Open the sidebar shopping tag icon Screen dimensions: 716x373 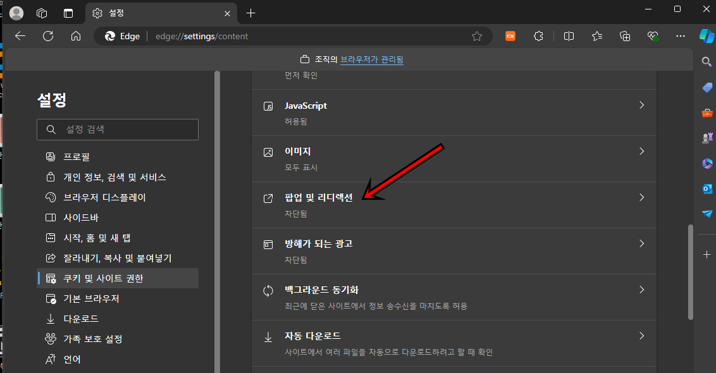tap(707, 87)
